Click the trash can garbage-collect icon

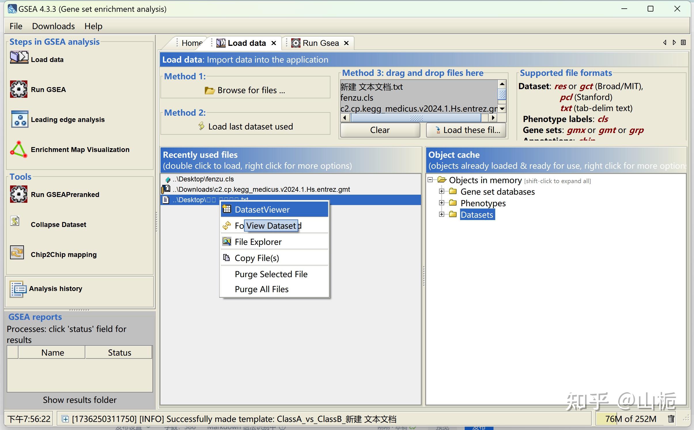[x=671, y=418]
